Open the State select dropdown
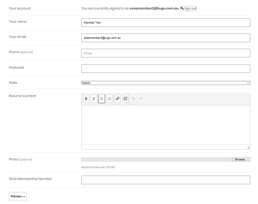 coord(165,83)
